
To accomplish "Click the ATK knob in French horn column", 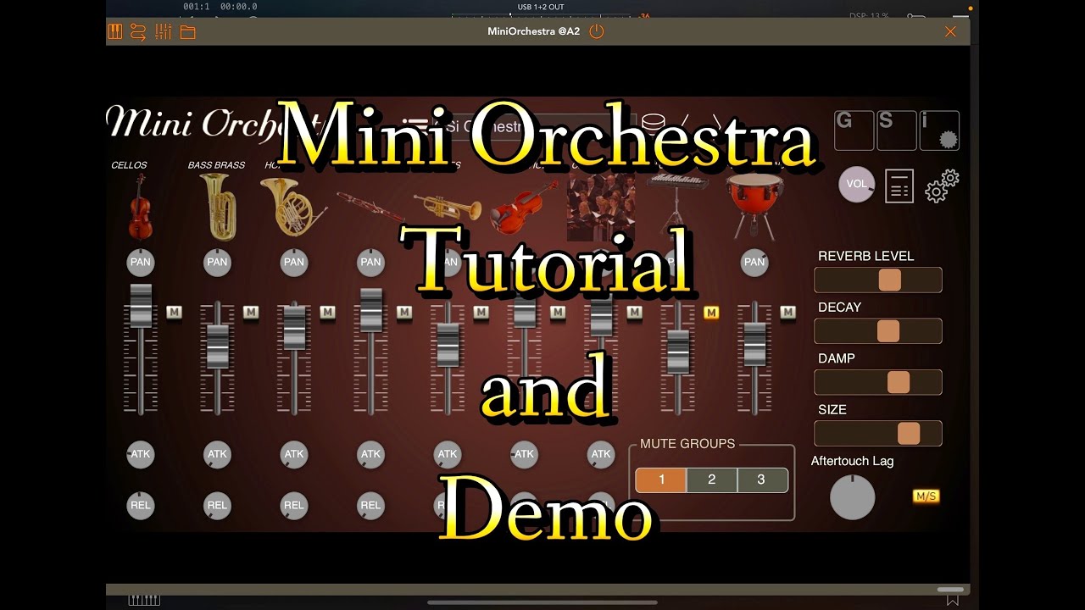I will (x=294, y=455).
